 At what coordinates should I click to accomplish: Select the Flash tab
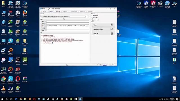click(x=51, y=12)
